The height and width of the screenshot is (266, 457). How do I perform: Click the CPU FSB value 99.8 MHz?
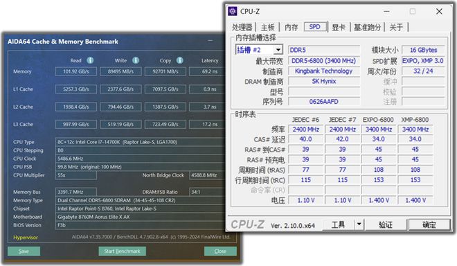point(140,167)
